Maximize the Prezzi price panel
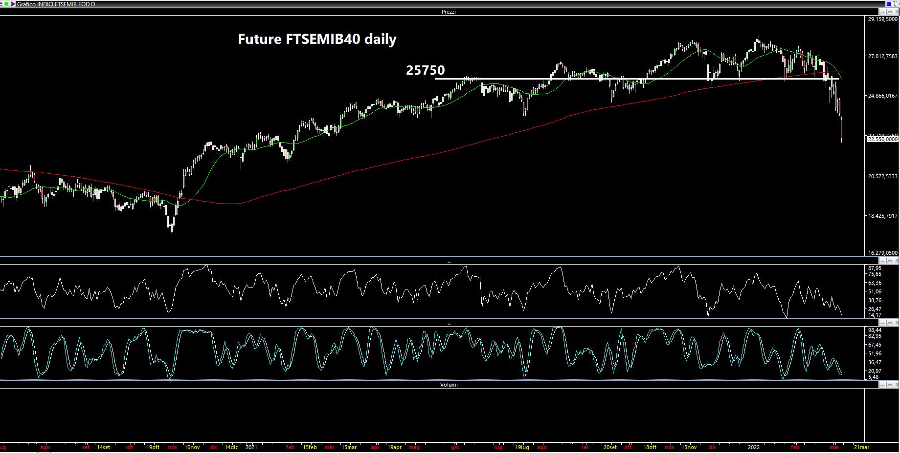The image size is (900, 453). coord(889,11)
